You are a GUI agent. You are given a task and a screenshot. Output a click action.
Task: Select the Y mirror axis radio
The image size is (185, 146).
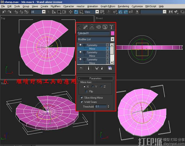(93, 87)
